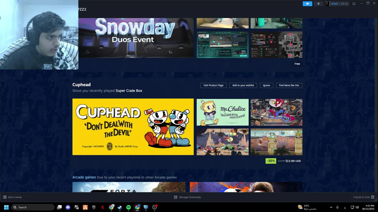Click the Add a Game plus icon
The image size is (378, 212).
(5, 197)
